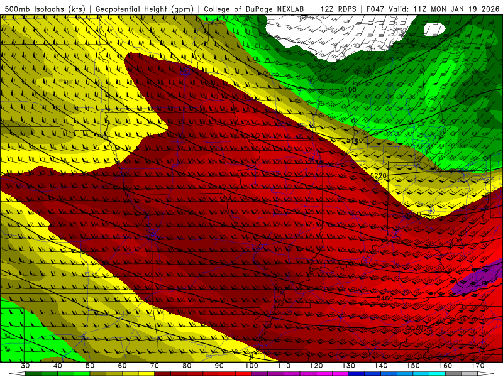Click the 60 label on the color scale
Image resolution: width=503 pixels, height=377 pixels.
(x=122, y=366)
